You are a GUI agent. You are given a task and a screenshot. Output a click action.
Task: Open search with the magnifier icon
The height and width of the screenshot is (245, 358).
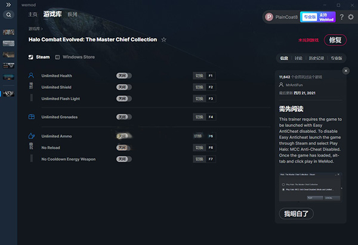tap(9, 15)
